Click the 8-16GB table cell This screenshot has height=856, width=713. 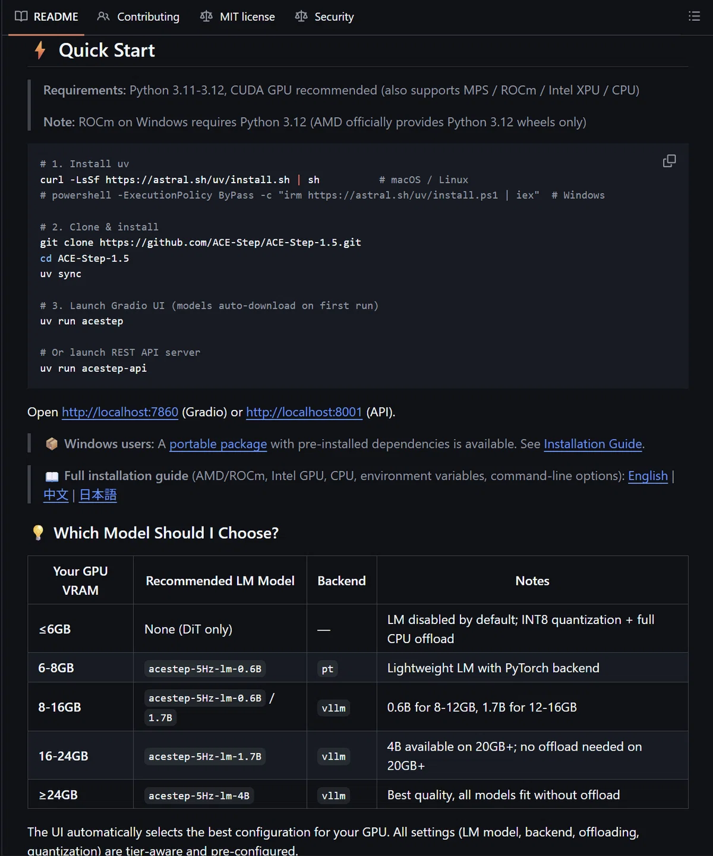tap(81, 707)
